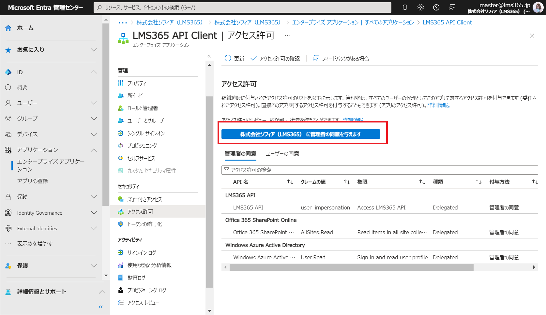This screenshot has width=546, height=315.
Task: Click the グループ group icon
Action: tap(8, 119)
